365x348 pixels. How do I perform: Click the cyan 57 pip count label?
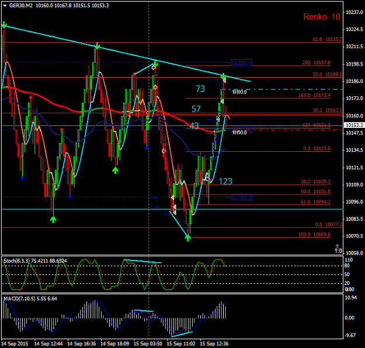(x=196, y=109)
